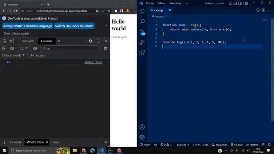This screenshot has height=154, width=274.
Task: Click Don't show again button
Action: 16,33
